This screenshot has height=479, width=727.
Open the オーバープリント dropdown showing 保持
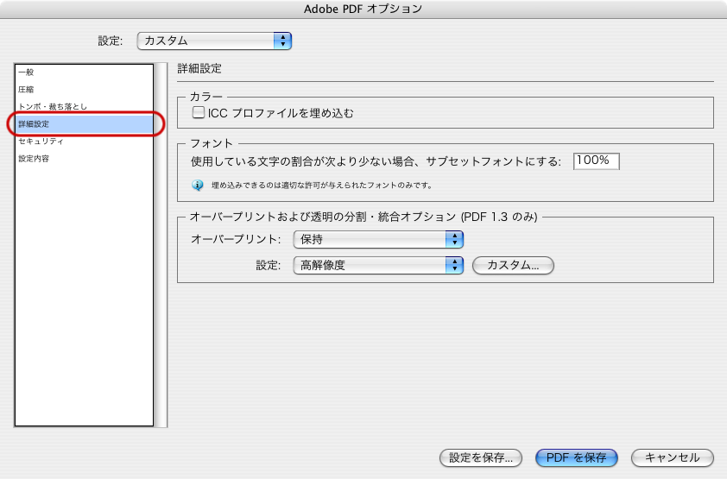[378, 240]
